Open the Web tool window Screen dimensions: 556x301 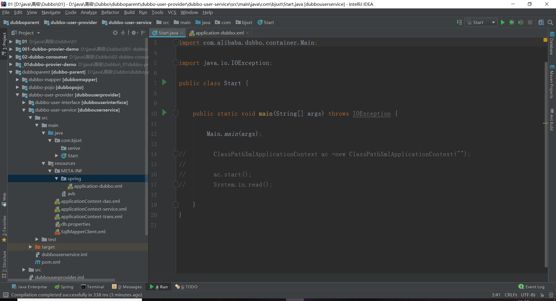tap(4, 200)
